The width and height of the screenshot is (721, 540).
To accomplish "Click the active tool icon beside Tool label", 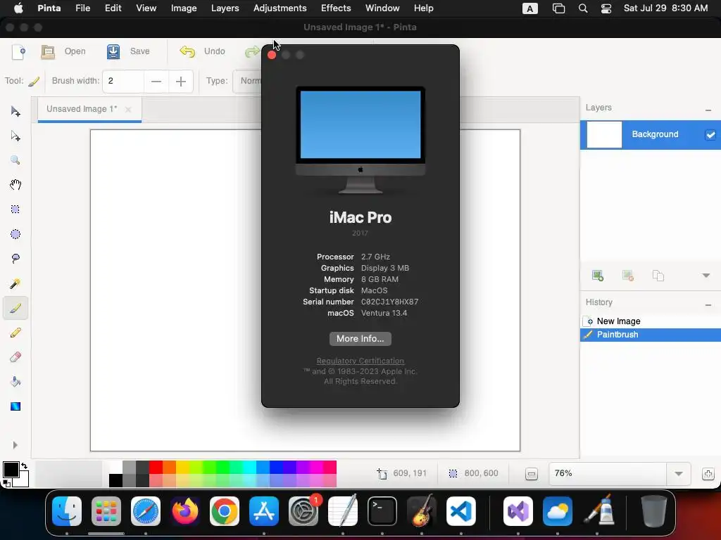I will click(34, 82).
